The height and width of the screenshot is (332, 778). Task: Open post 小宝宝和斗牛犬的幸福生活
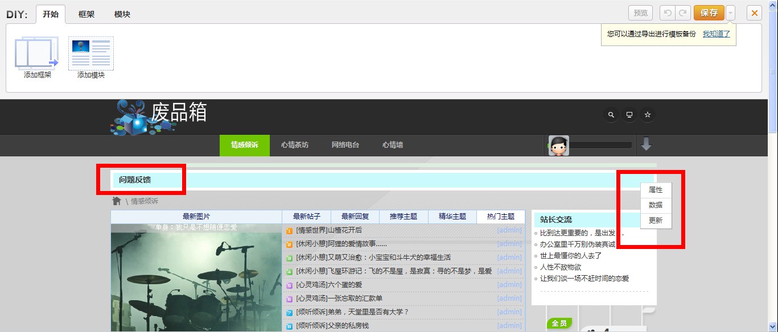point(373,258)
